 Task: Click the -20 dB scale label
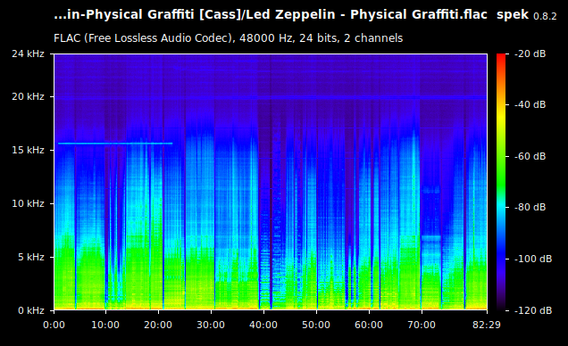tap(530, 54)
